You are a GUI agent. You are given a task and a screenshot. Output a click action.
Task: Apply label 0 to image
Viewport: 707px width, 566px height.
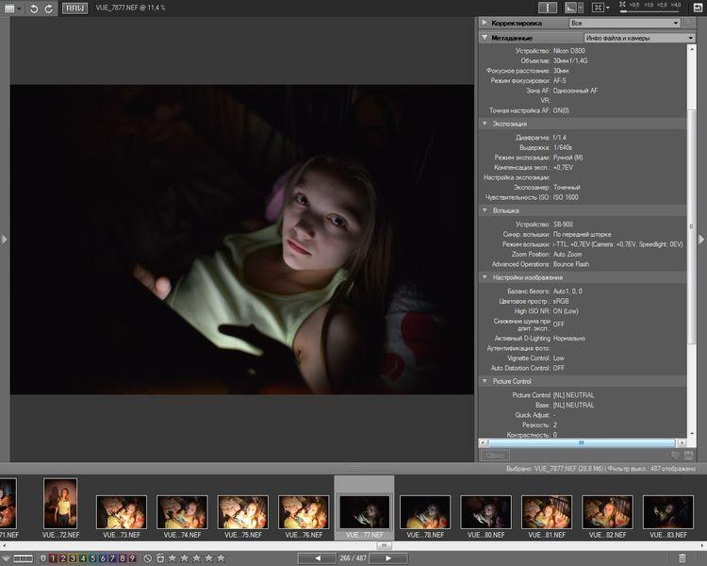43,558
